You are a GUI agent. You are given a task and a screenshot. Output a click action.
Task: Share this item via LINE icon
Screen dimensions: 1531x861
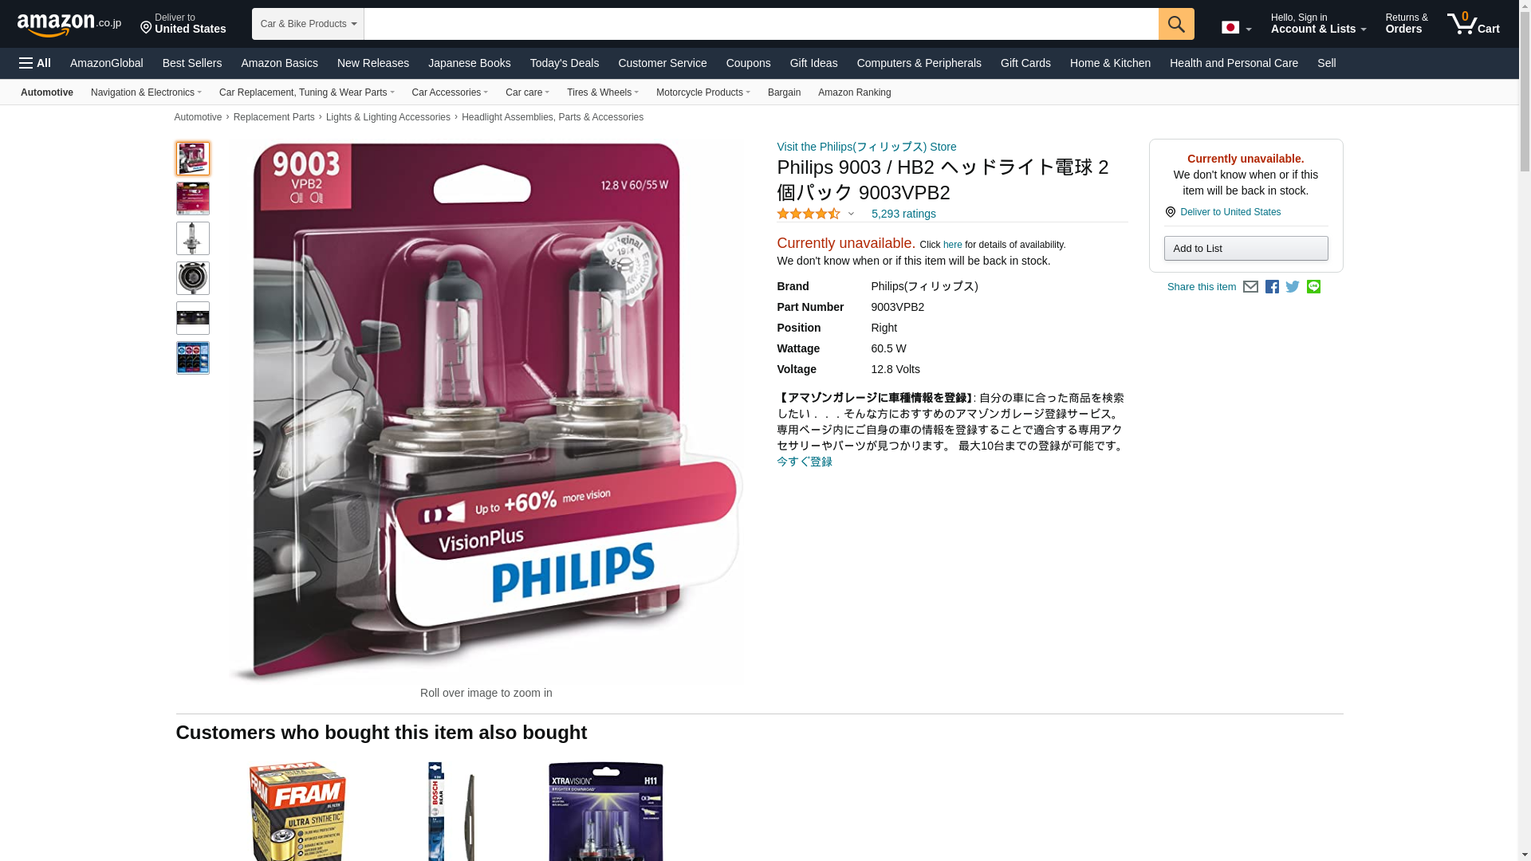(x=1313, y=287)
